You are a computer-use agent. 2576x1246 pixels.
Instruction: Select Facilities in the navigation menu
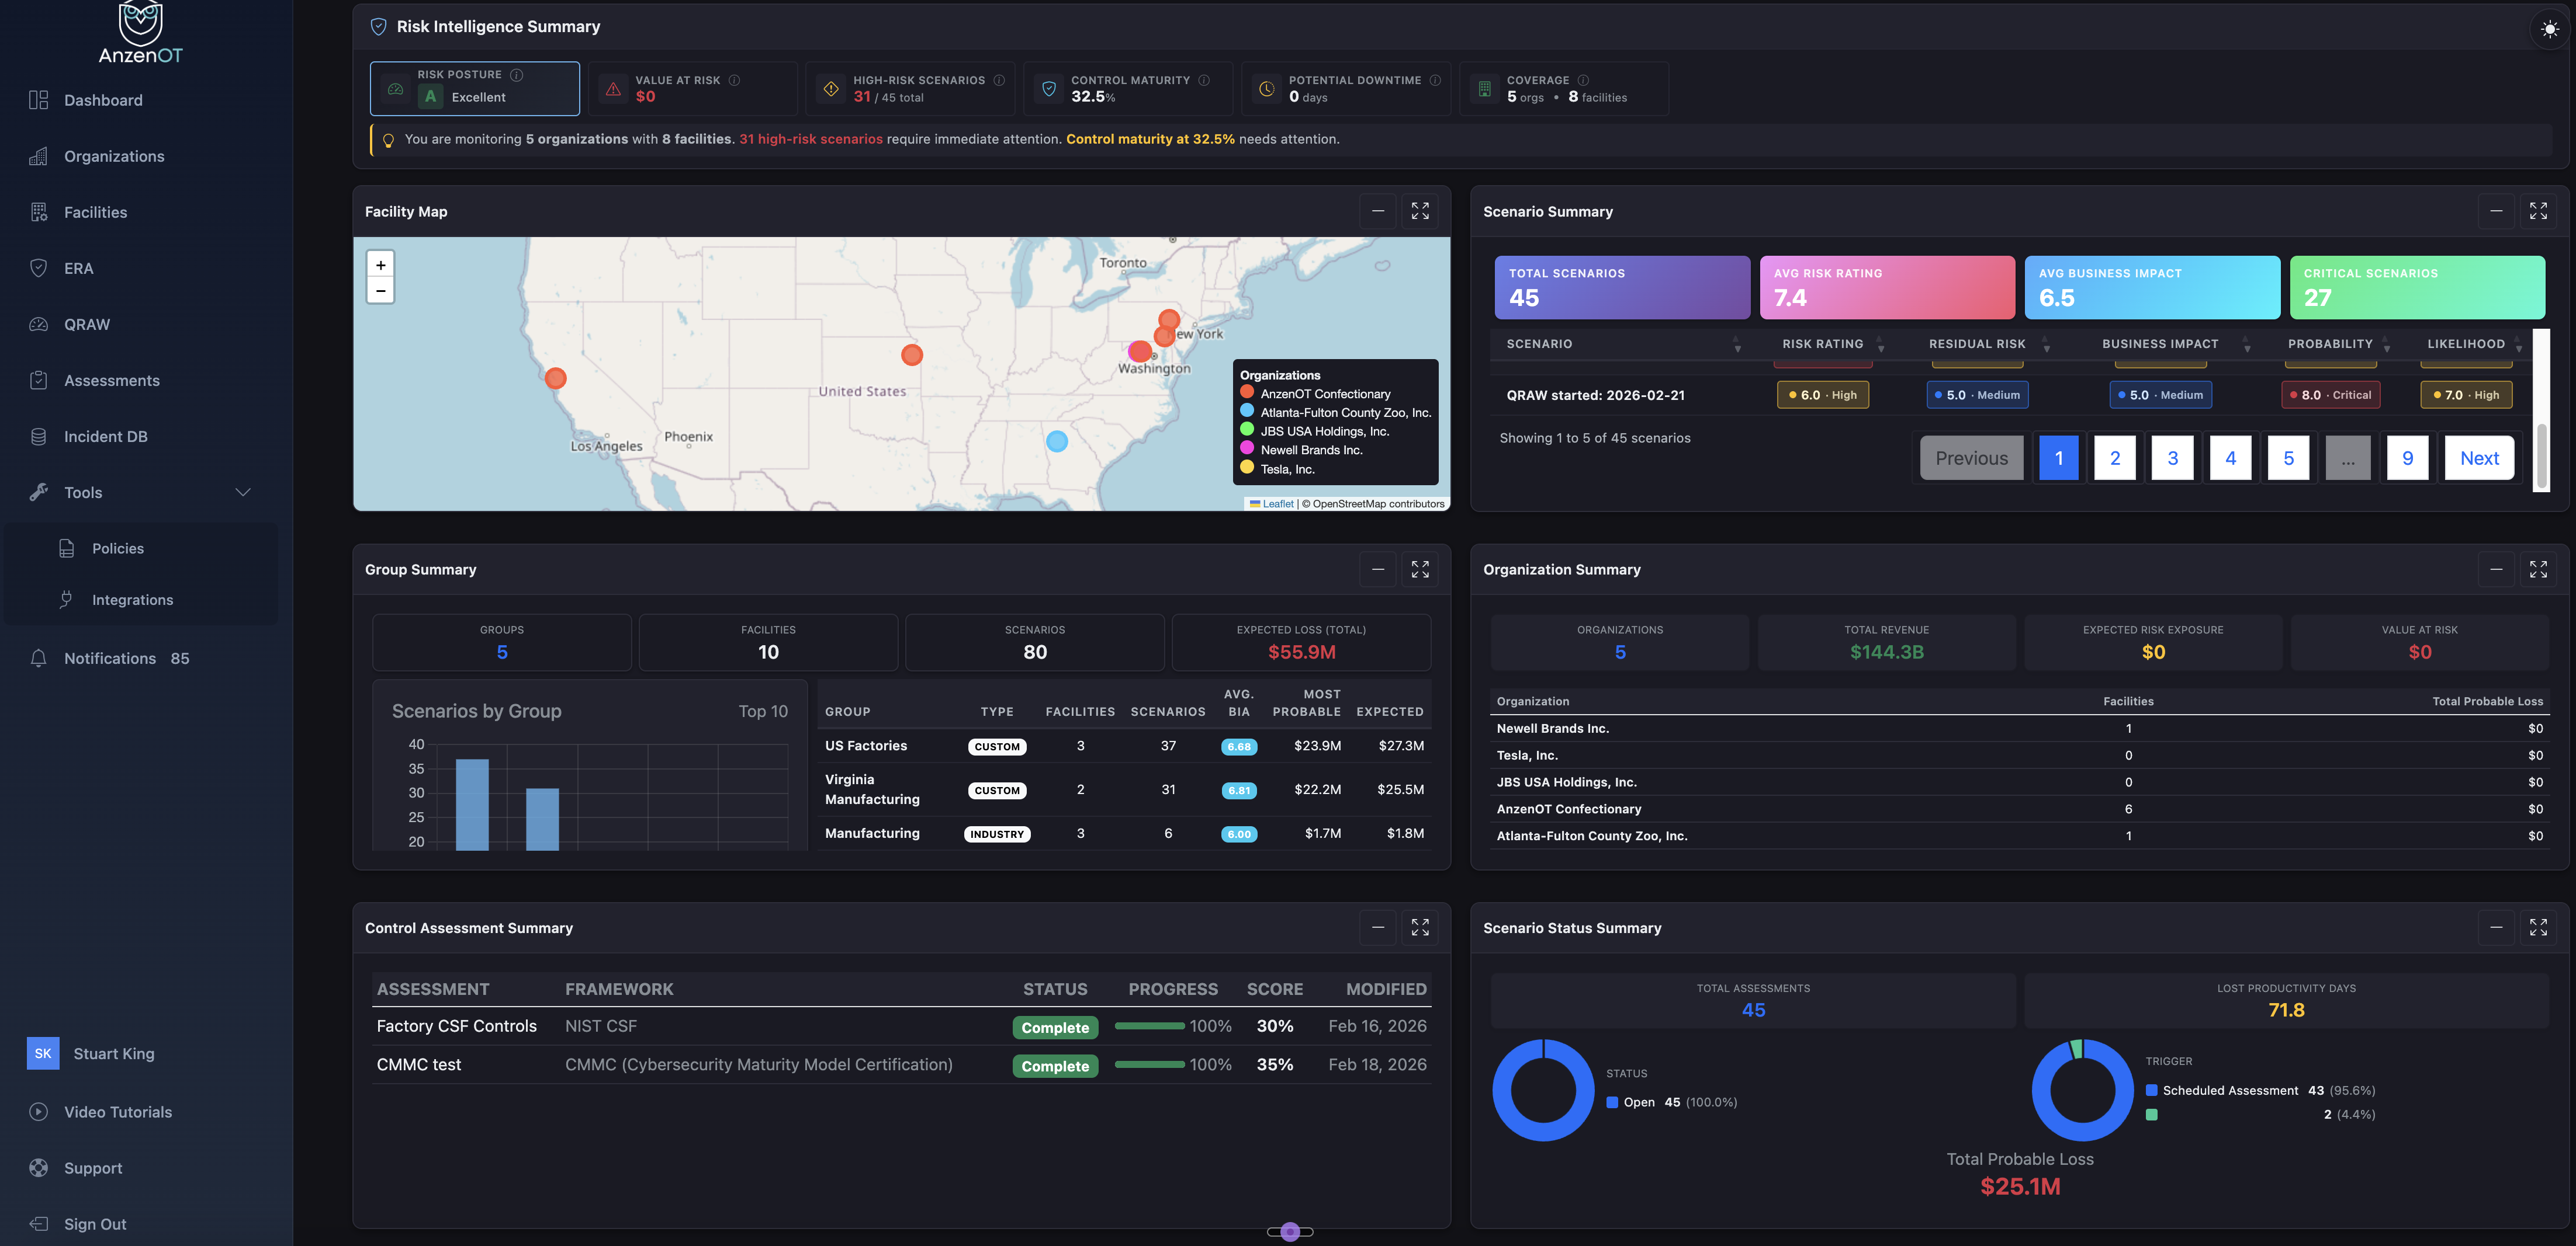[95, 212]
